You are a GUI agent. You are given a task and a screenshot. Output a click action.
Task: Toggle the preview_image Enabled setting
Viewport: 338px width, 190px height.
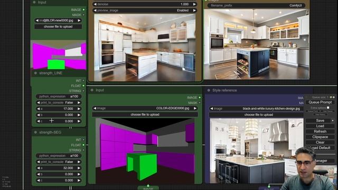pyautogui.click(x=145, y=11)
